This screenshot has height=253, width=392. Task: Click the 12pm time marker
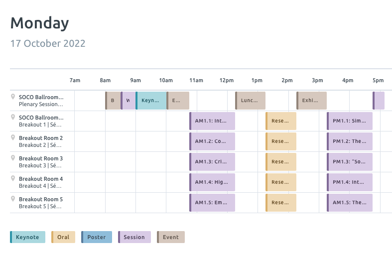(226, 81)
